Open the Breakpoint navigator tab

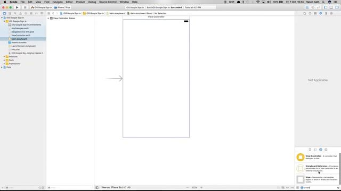[x=36, y=13]
